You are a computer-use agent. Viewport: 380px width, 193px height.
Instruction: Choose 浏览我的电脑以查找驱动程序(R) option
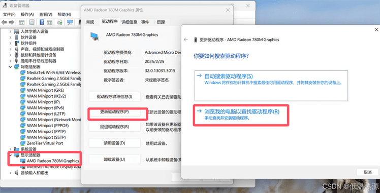pyautogui.click(x=242, y=115)
